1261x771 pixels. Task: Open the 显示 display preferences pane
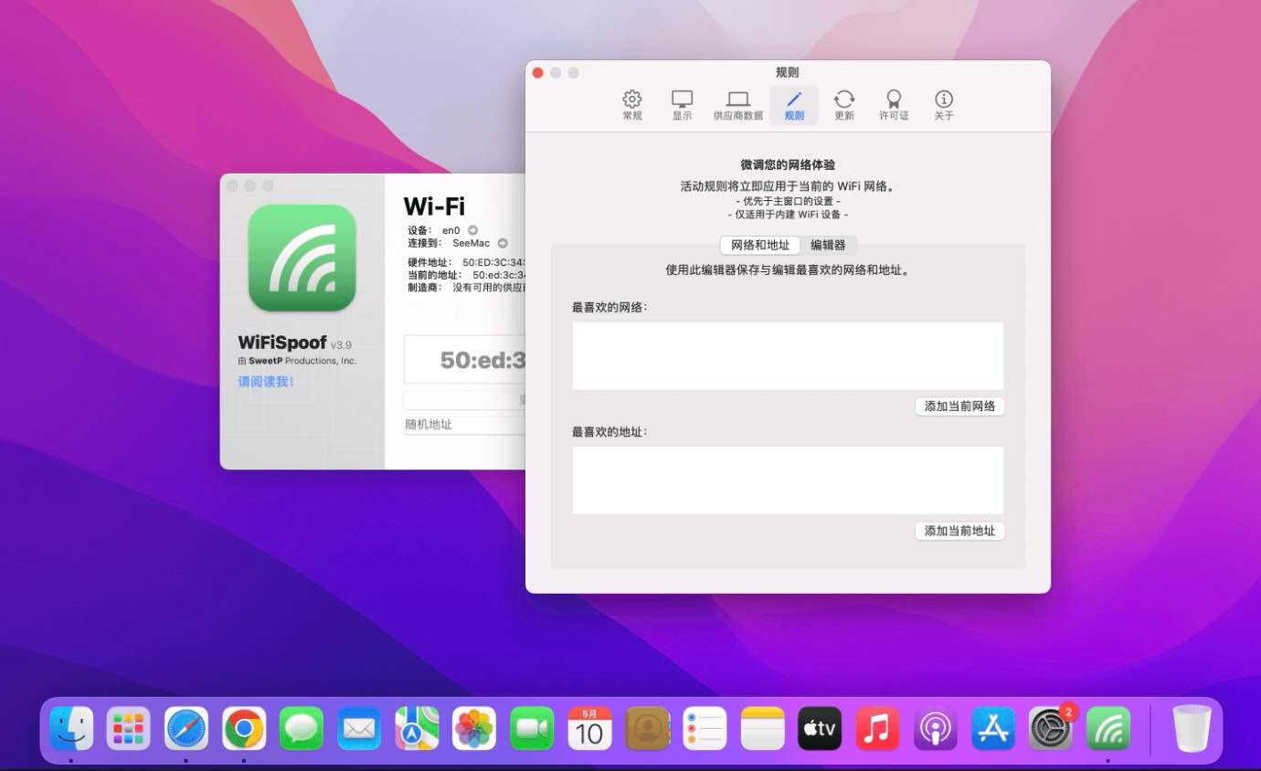click(x=682, y=105)
